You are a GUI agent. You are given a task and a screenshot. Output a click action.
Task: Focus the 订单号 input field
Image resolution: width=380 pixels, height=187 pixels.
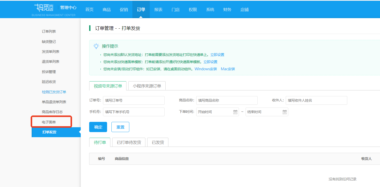pyautogui.click(x=134, y=100)
